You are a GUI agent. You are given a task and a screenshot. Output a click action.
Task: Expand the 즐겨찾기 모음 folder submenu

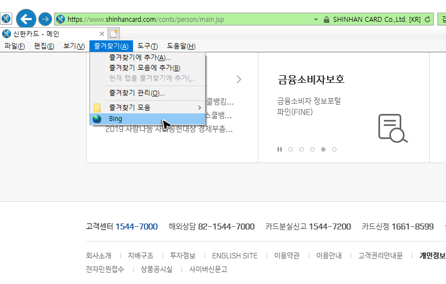148,107
